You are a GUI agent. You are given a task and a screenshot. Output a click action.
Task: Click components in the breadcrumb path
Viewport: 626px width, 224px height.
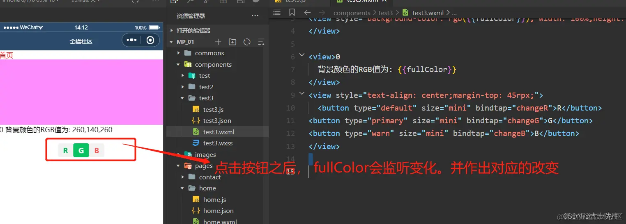[352, 13]
